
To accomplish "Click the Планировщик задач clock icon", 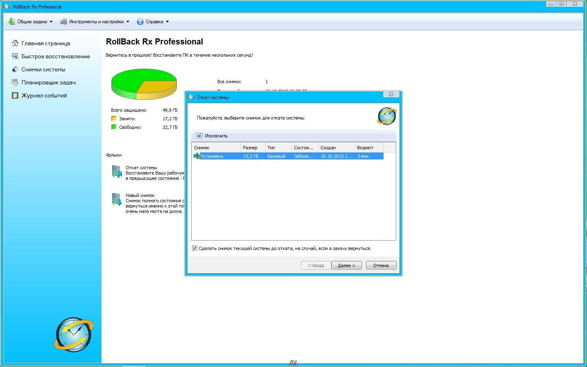I will pyautogui.click(x=15, y=82).
